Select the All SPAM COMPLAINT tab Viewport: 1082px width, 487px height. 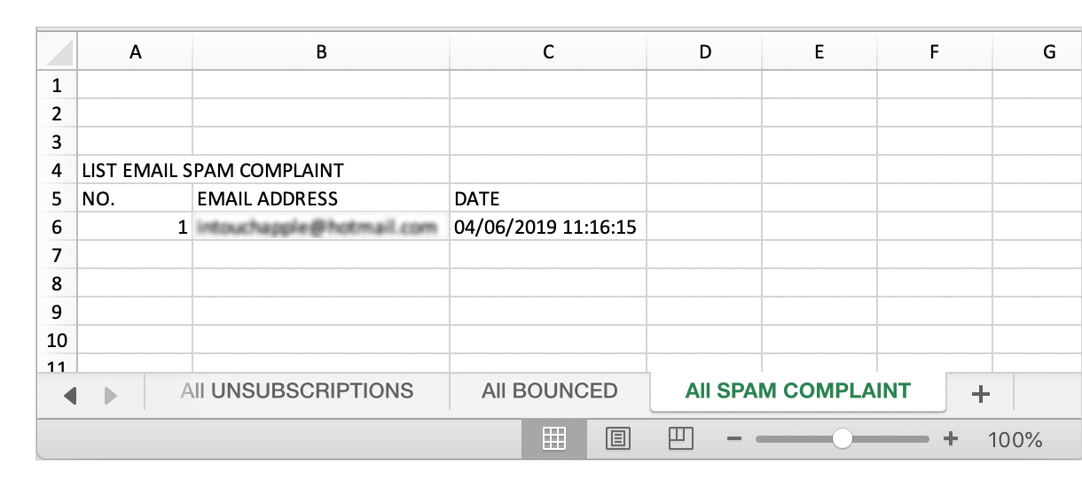797,391
